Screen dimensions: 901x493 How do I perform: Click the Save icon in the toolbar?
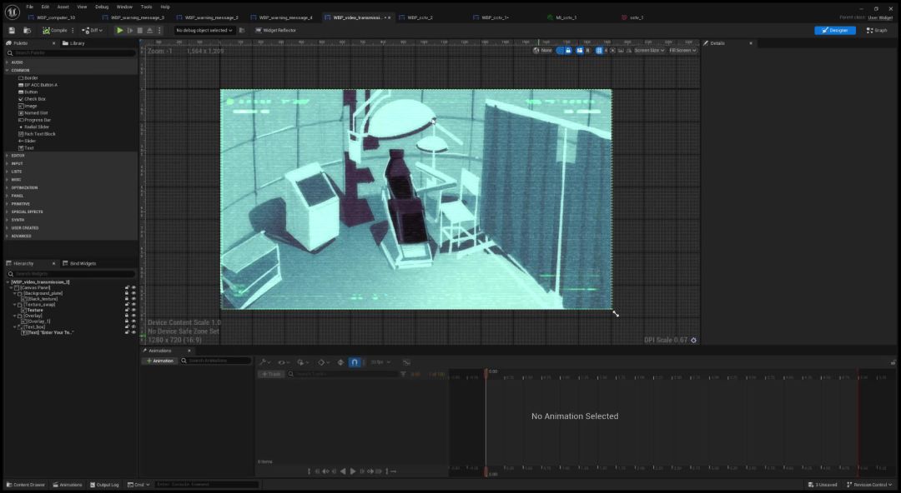(x=12, y=31)
